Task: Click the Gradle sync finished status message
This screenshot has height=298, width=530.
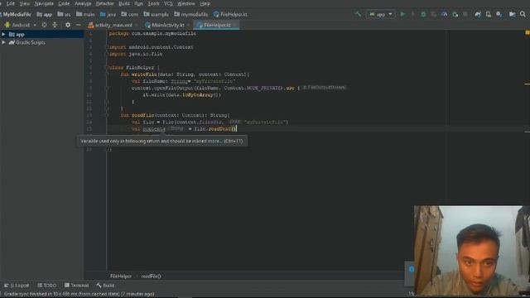Action: click(x=79, y=294)
